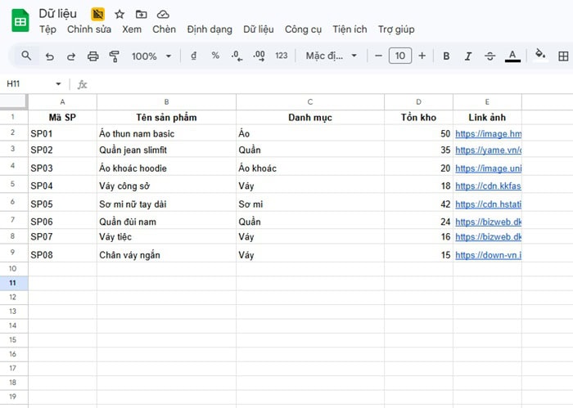Open the Name Box dropdown arrow

(58, 84)
